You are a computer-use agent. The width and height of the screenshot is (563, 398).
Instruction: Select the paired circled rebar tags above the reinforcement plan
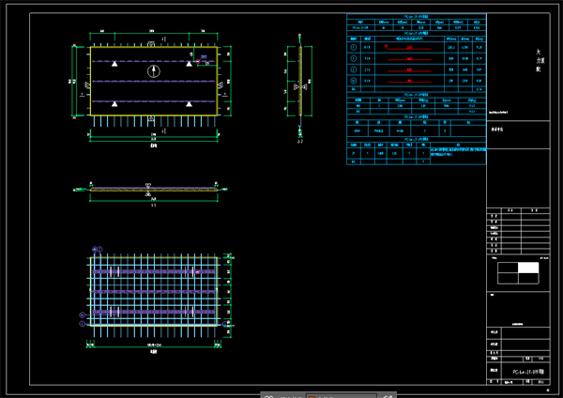98,249
